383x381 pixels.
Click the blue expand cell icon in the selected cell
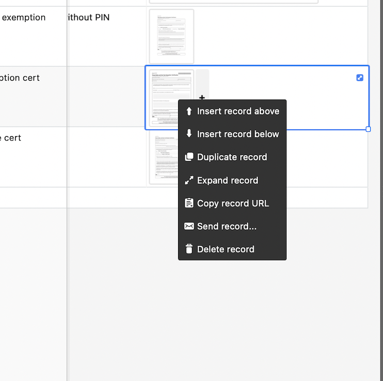pyautogui.click(x=360, y=77)
